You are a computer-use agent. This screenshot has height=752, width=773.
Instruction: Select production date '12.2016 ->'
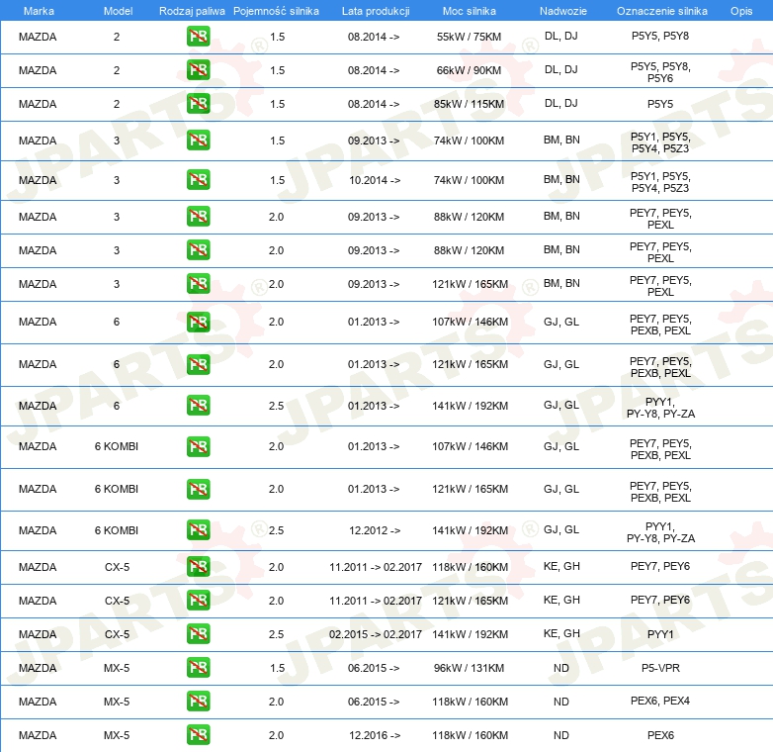[375, 735]
